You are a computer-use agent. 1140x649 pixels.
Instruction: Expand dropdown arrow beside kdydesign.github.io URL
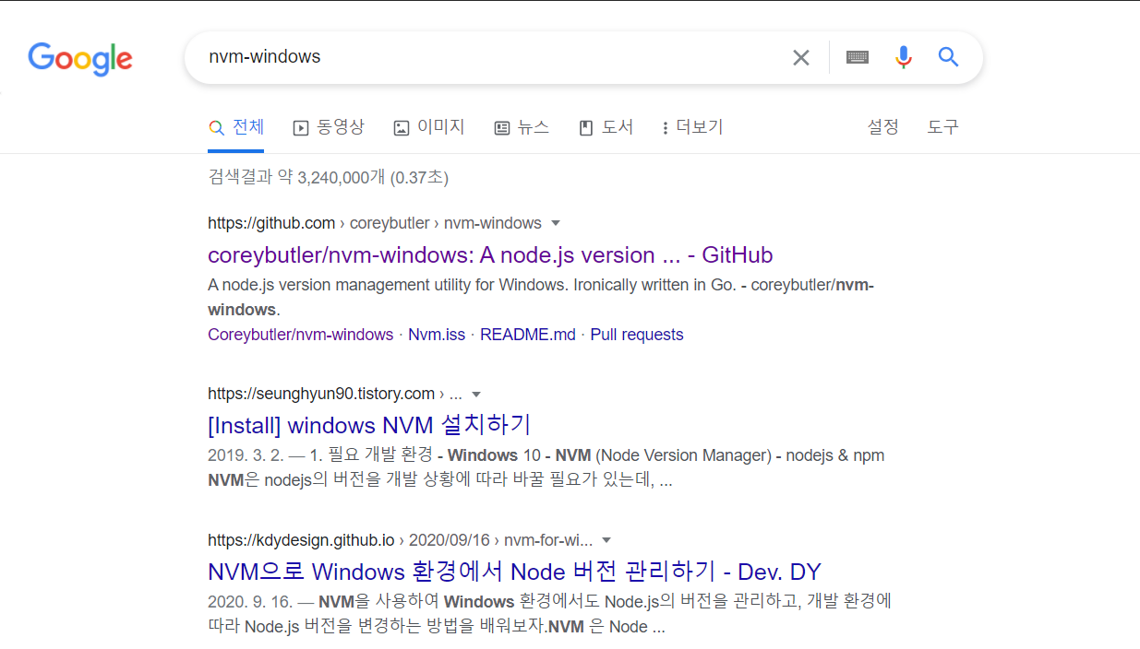click(606, 540)
